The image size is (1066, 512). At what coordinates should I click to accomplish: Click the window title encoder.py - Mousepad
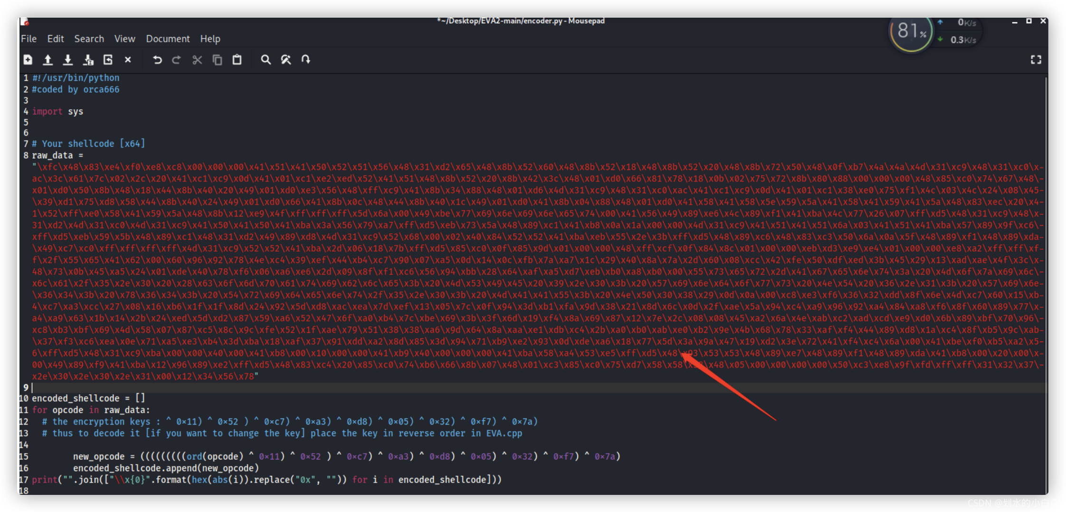point(521,21)
